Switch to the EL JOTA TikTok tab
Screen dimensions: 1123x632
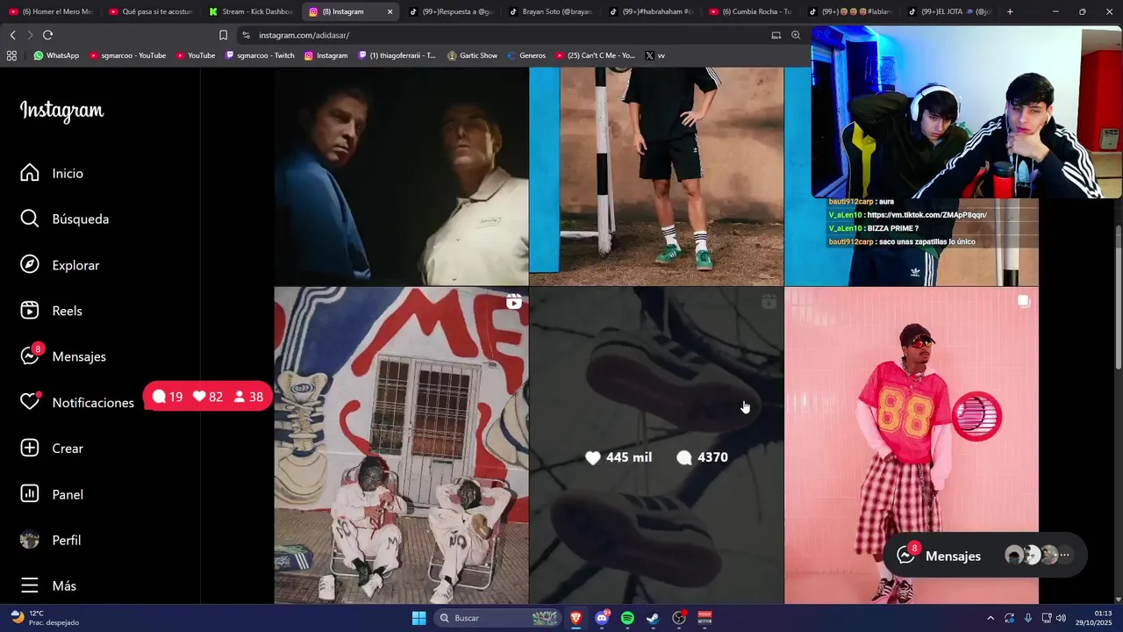click(x=951, y=11)
